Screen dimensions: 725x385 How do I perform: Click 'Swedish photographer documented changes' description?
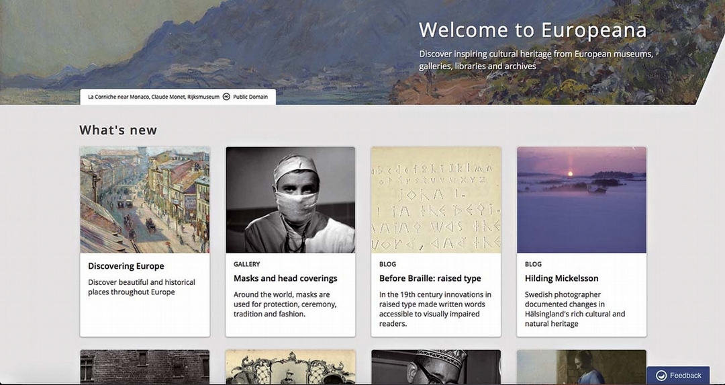pyautogui.click(x=575, y=309)
